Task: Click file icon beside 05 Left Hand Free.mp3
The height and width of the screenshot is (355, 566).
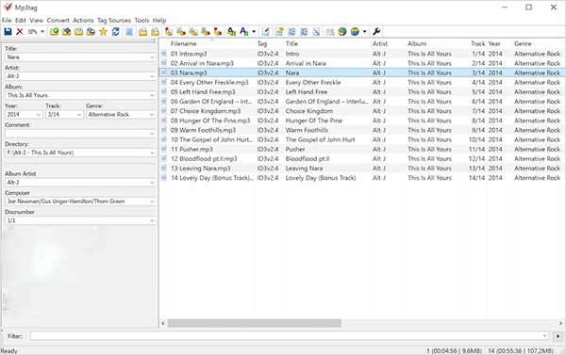Action: click(164, 92)
